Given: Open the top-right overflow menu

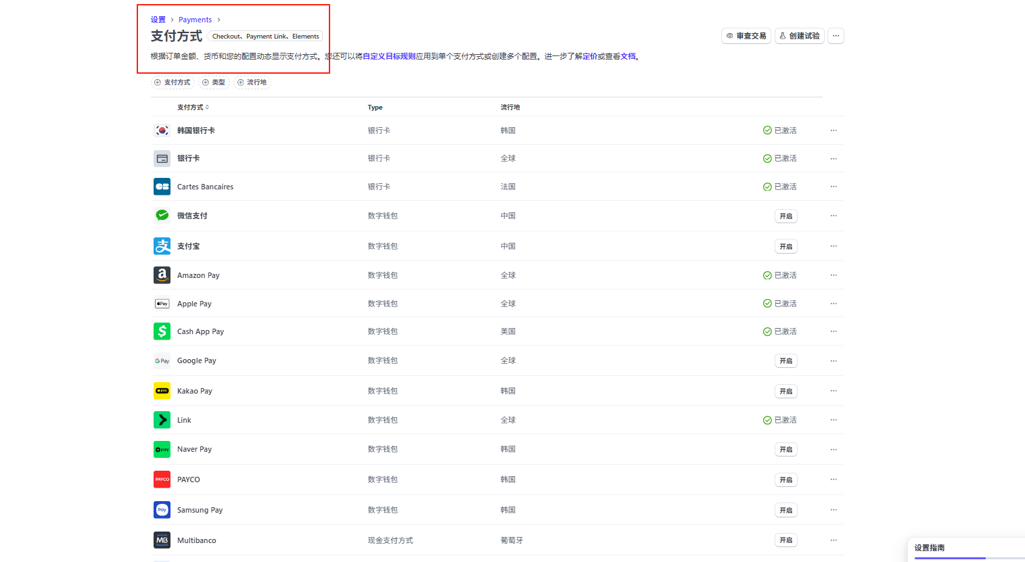Looking at the screenshot, I should [836, 35].
